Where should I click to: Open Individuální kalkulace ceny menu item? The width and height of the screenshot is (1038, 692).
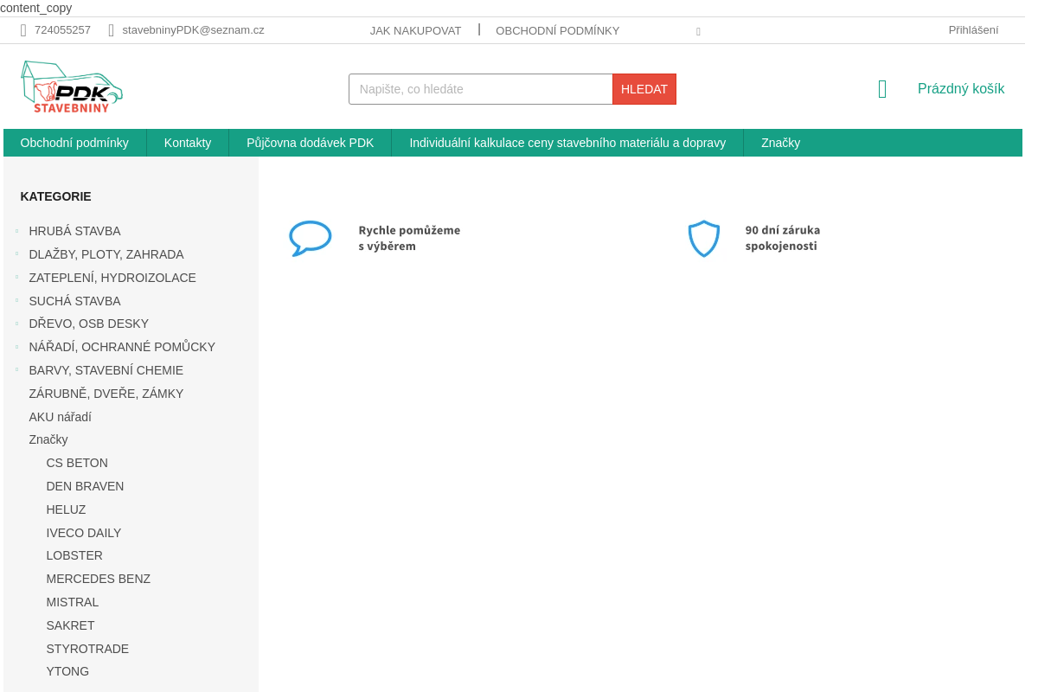[567, 143]
